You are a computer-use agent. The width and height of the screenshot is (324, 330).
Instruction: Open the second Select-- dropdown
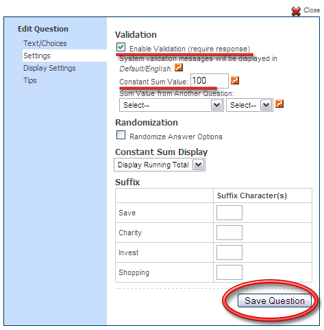pyautogui.click(x=249, y=105)
